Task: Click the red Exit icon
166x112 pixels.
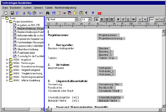Action: 99,13
